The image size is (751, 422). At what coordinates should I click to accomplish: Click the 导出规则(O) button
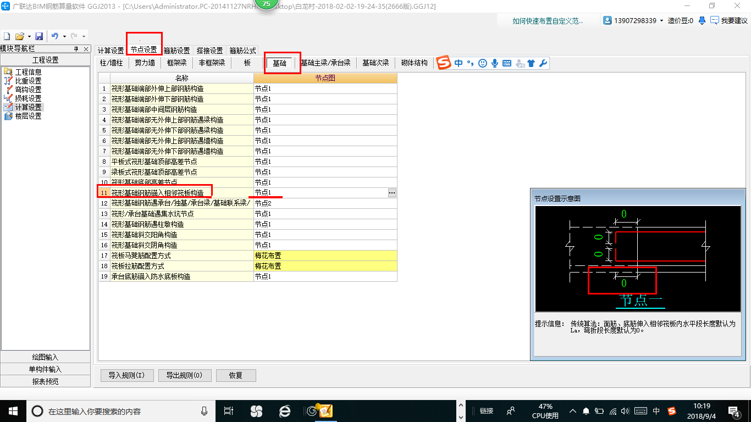(184, 376)
